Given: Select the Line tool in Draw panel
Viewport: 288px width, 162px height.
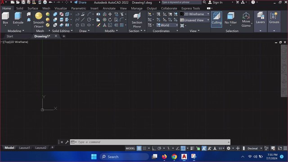Looking at the screenshot, I should pos(83,20).
